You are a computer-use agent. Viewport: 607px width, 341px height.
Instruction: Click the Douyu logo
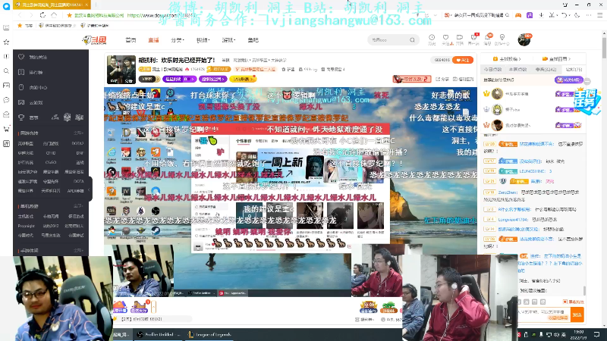tap(94, 40)
